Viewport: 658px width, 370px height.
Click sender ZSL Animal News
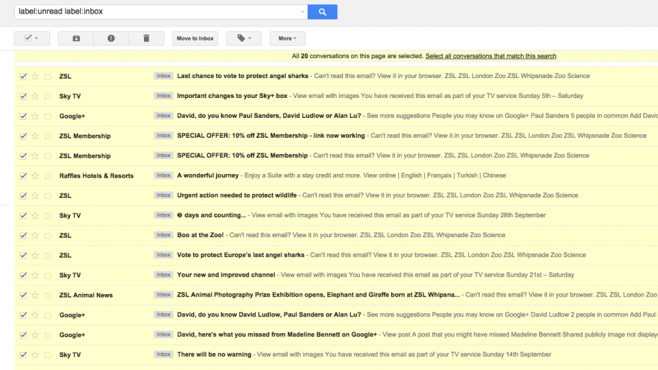86,295
